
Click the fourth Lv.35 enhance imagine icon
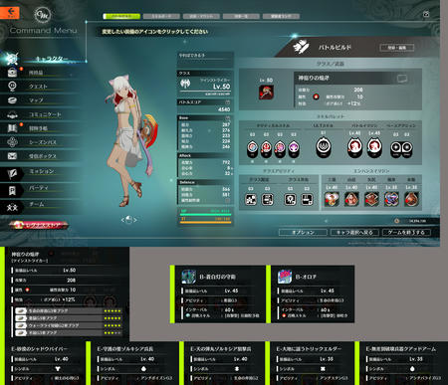click(391, 199)
